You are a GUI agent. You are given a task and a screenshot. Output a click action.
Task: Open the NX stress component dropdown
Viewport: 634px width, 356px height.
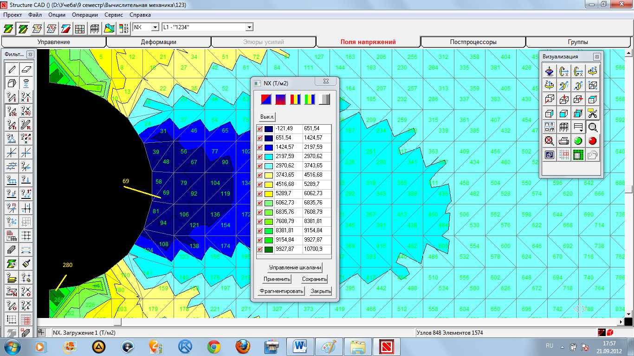(155, 27)
